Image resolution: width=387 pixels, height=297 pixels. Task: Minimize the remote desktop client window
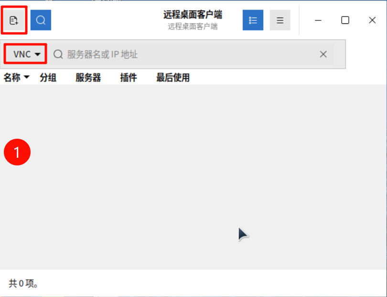(x=318, y=20)
